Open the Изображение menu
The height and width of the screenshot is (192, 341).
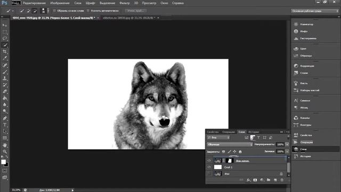[x=60, y=3]
